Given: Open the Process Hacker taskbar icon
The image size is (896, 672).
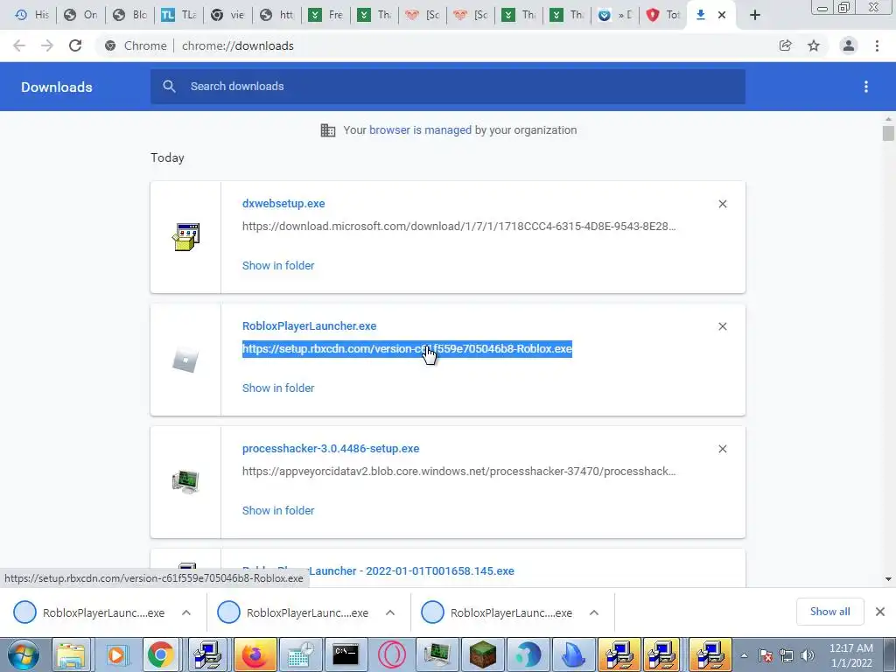Looking at the screenshot, I should (x=437, y=654).
